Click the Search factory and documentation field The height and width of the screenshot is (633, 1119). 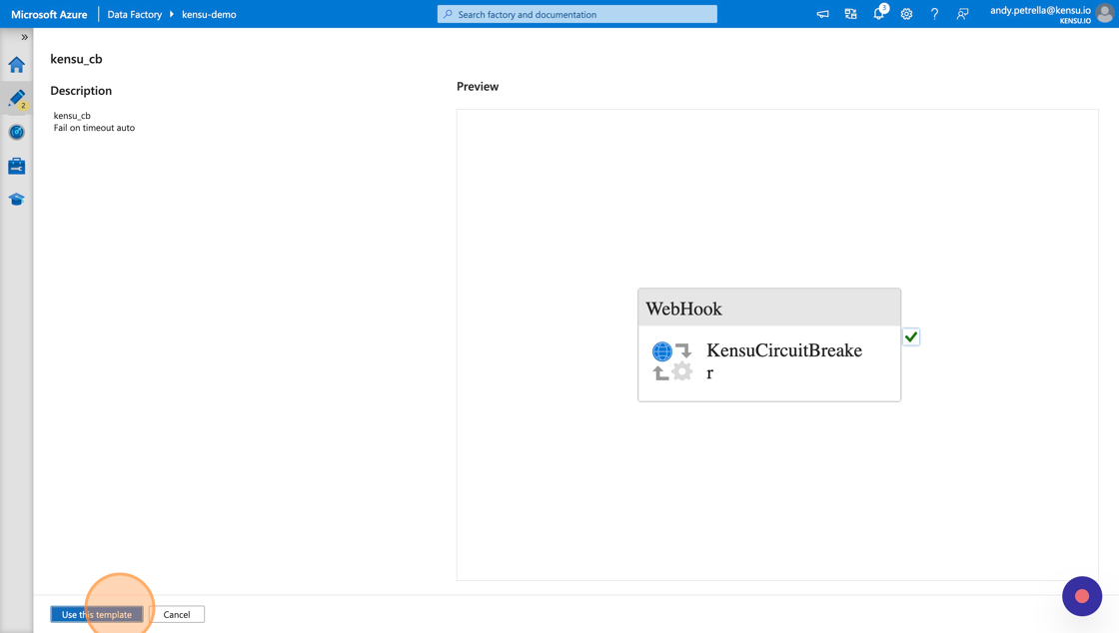click(577, 14)
